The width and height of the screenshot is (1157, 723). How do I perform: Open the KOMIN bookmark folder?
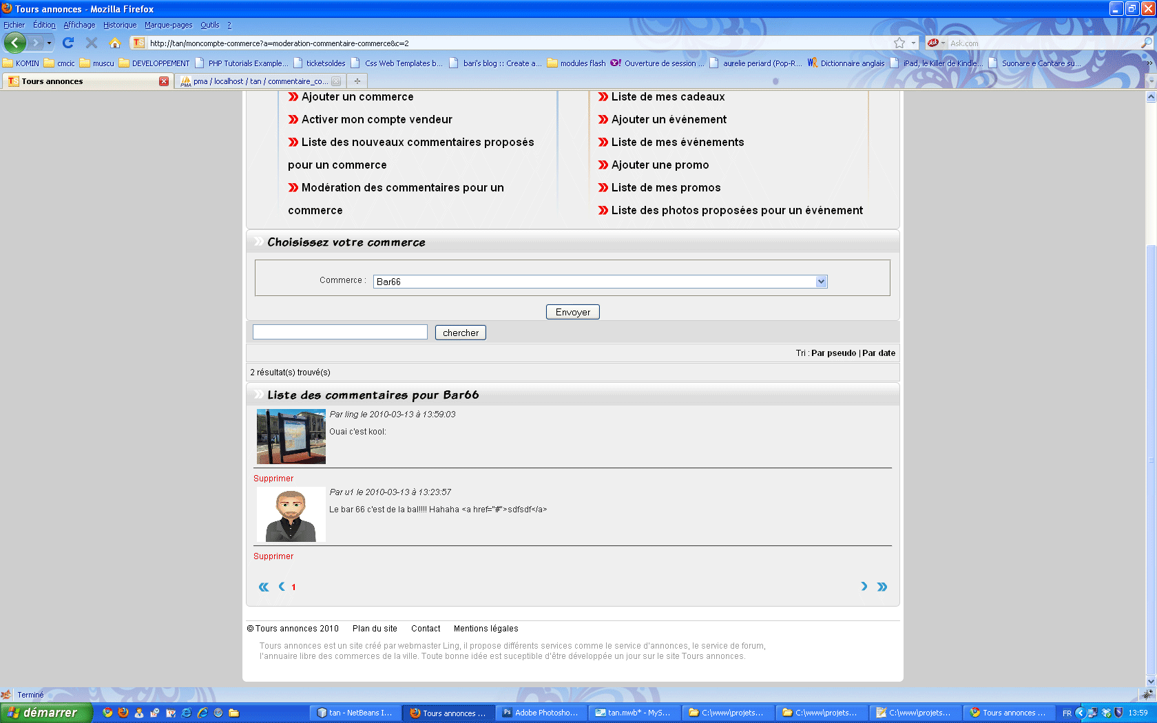(x=21, y=63)
